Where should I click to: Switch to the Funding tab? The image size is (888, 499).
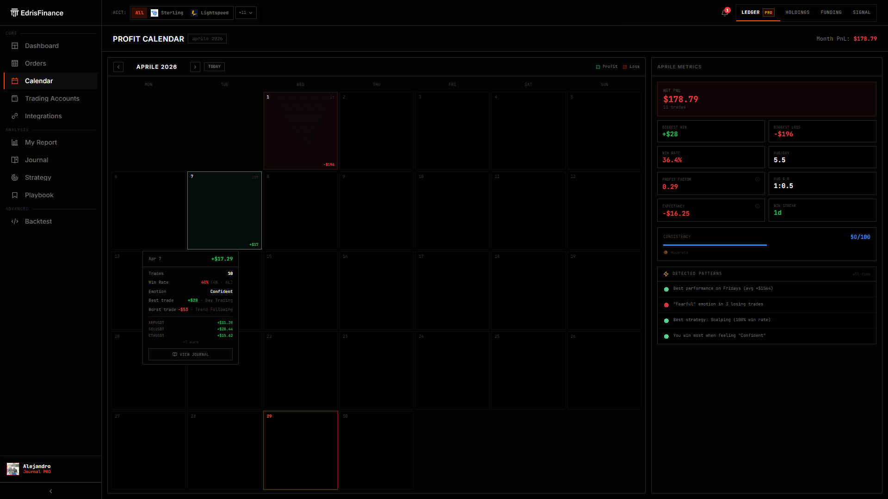[x=831, y=12]
